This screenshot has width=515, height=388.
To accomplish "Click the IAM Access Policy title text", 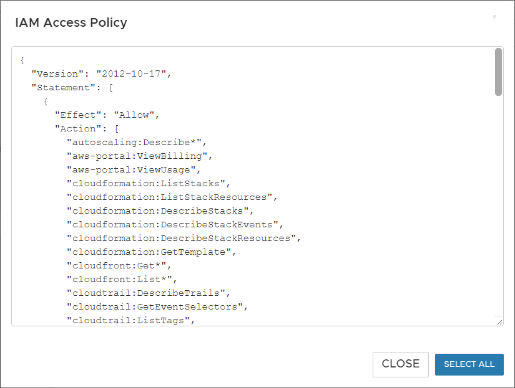I will tap(71, 22).
